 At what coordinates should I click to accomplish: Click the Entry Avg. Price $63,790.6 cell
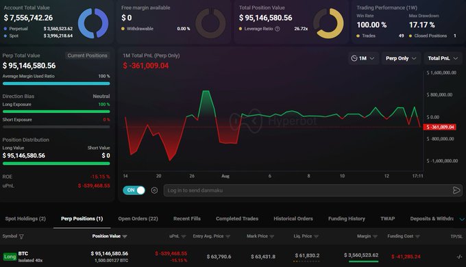point(219,257)
